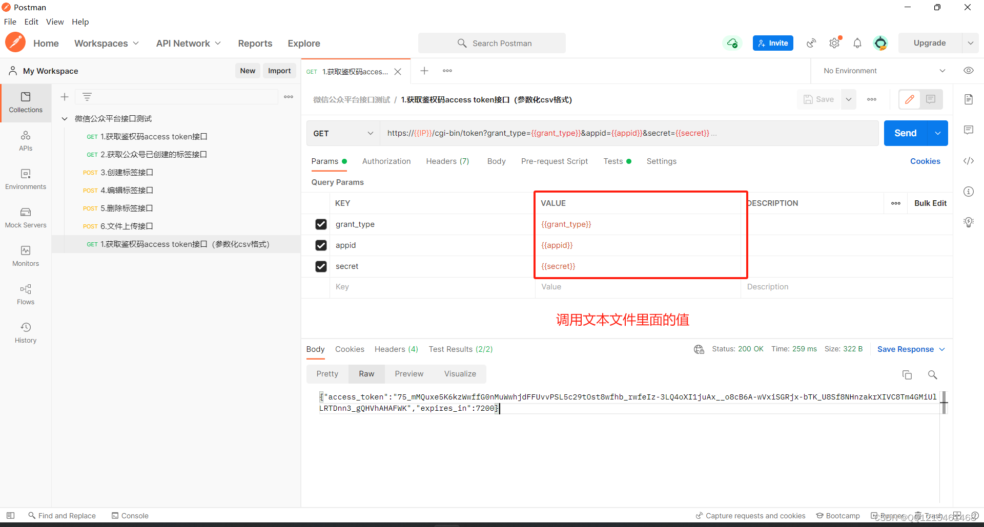Switch to the Headers (7) request tab
Image resolution: width=984 pixels, height=527 pixels.
click(447, 161)
